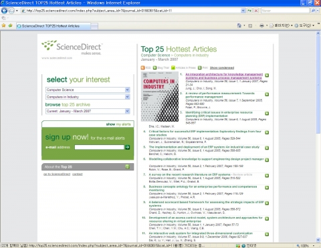Click the page Print green icon
The image size is (321, 248).
[x=200, y=68]
